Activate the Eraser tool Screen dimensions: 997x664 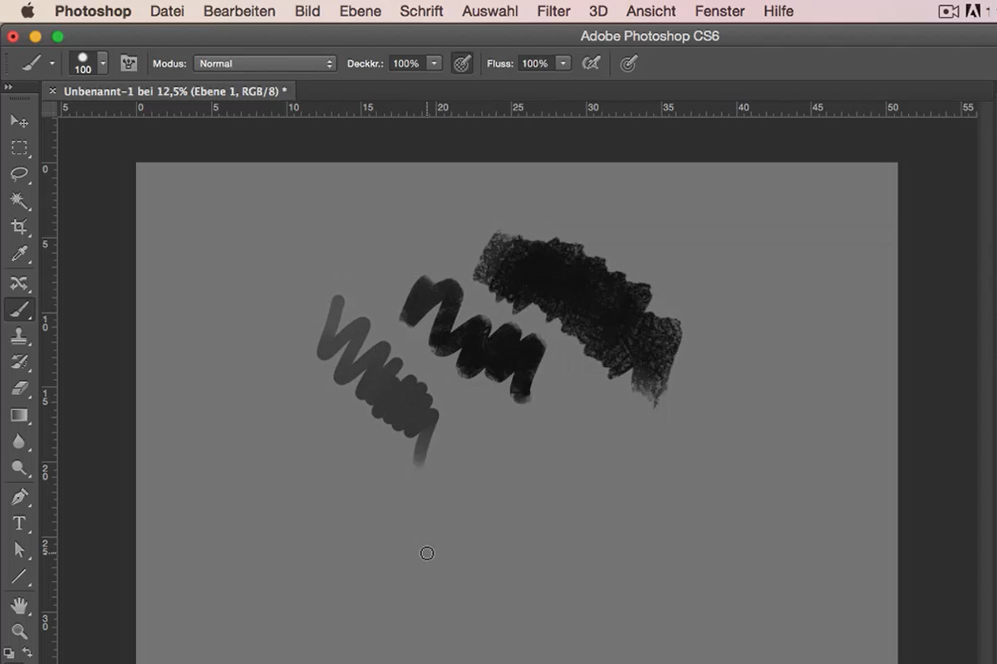[x=19, y=388]
